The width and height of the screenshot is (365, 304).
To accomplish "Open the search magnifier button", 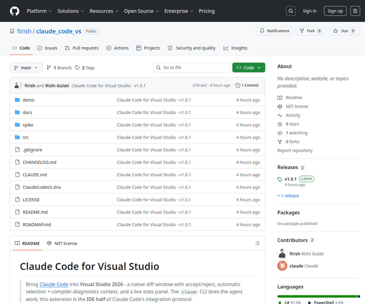I will (x=291, y=11).
